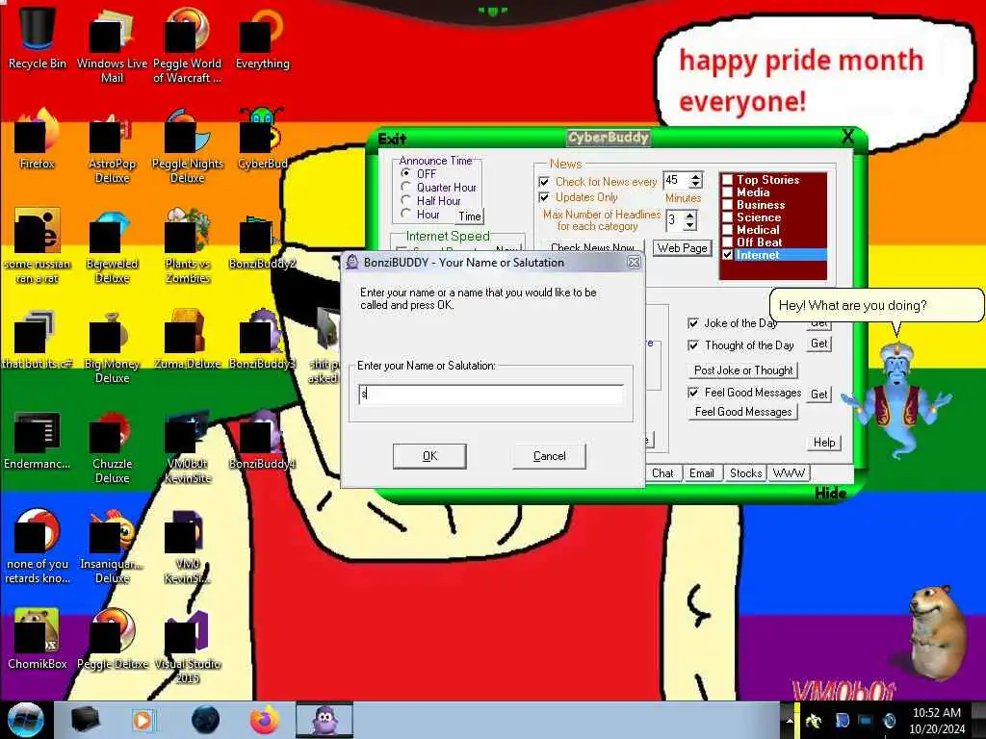Select Peggle World of Warcraft desktop icon
The width and height of the screenshot is (986, 739).
tap(187, 45)
